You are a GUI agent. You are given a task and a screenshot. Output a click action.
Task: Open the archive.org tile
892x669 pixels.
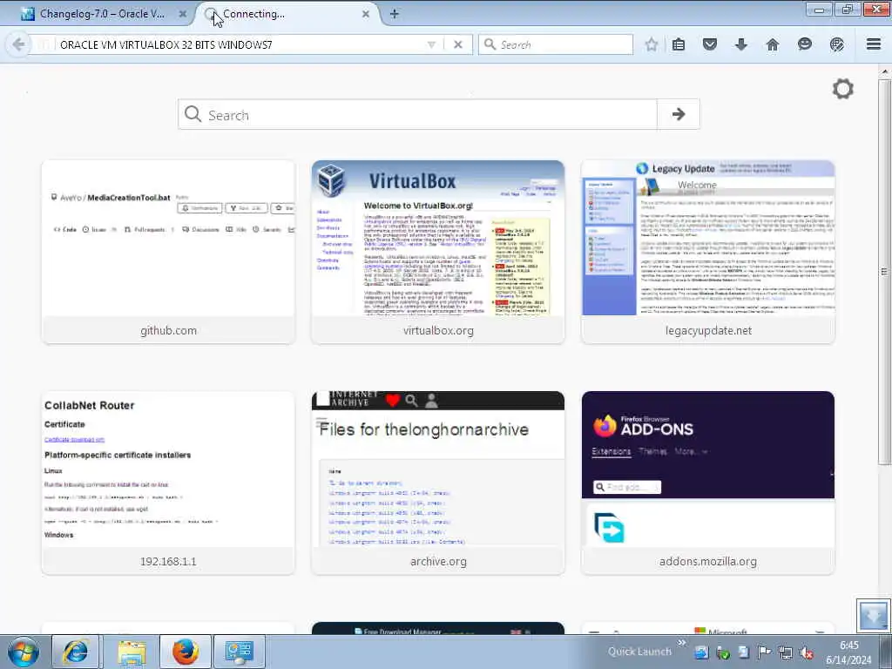coord(438,483)
